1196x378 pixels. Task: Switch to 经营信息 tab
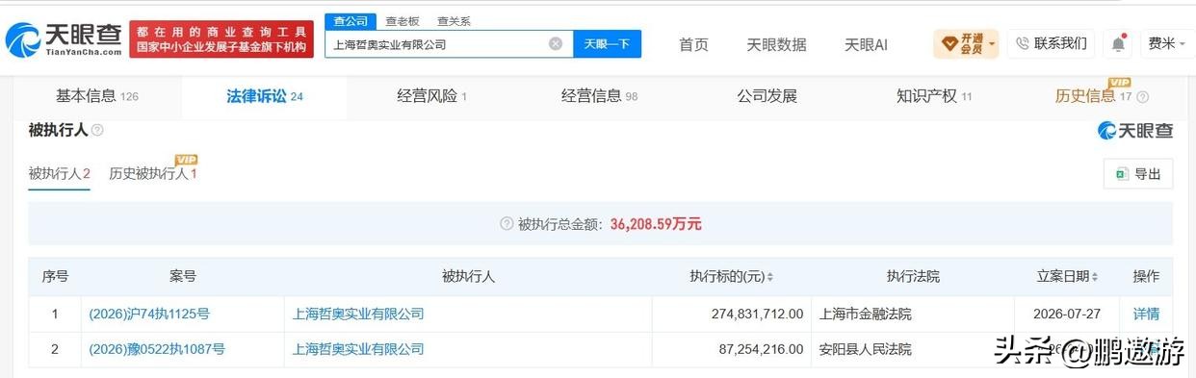click(599, 96)
